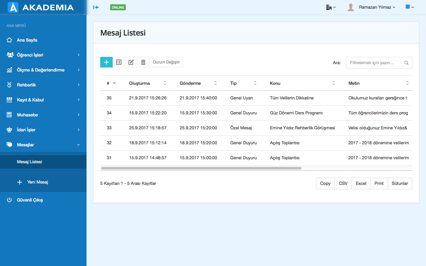The width and height of the screenshot is (426, 266).
Task: Toggle sort on the Tip column
Action: (x=255, y=83)
